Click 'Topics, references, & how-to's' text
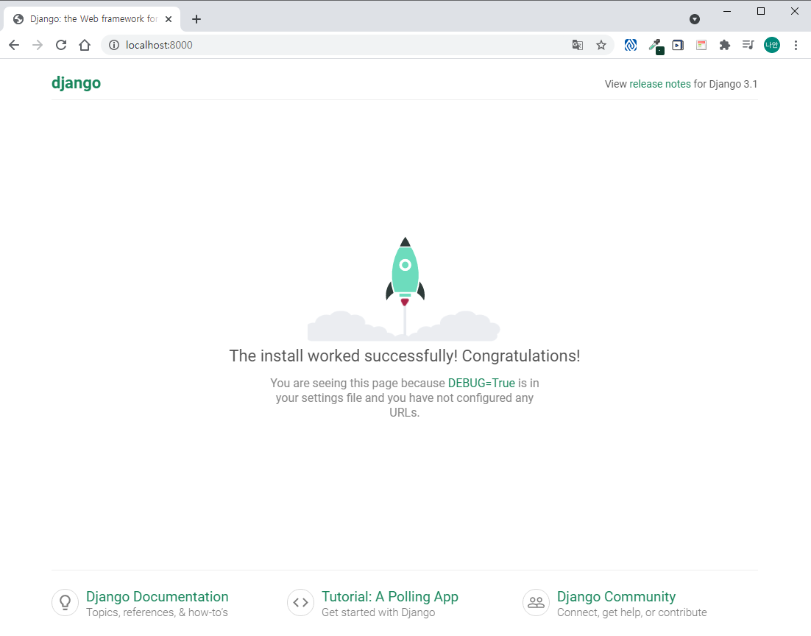Viewport: 811px width, 636px height. pos(157,612)
